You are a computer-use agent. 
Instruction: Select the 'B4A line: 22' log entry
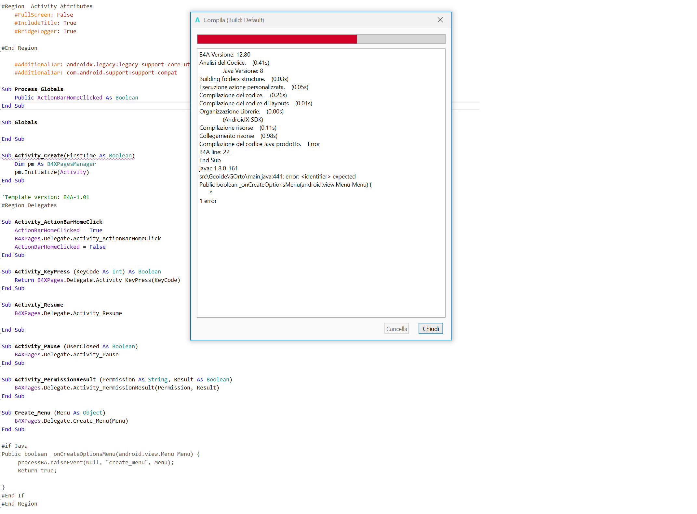tap(214, 152)
